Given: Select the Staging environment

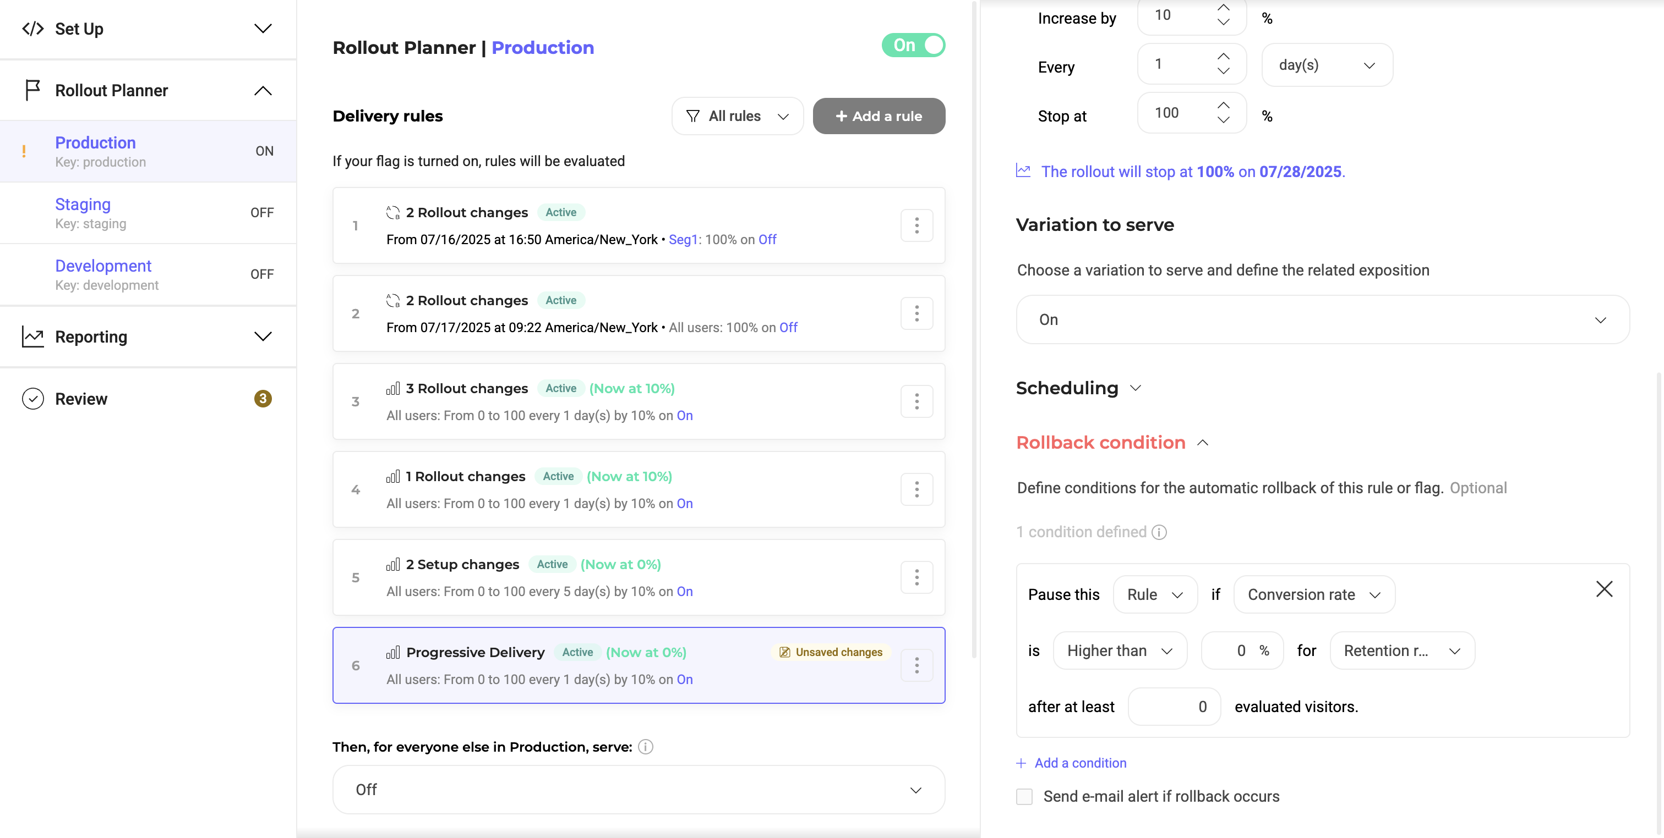Looking at the screenshot, I should (x=83, y=205).
